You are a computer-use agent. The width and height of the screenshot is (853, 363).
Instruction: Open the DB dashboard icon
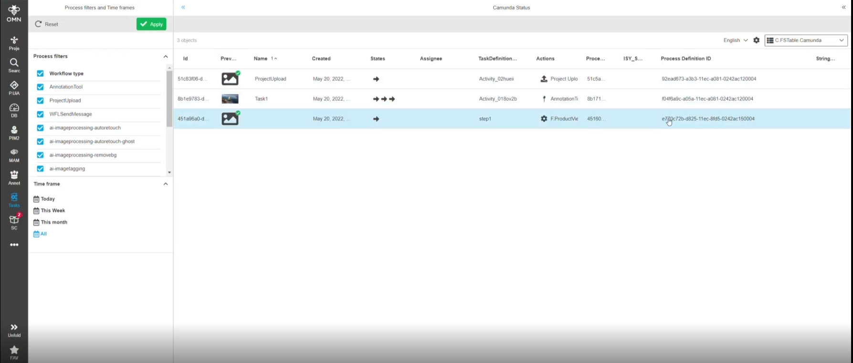pyautogui.click(x=14, y=110)
